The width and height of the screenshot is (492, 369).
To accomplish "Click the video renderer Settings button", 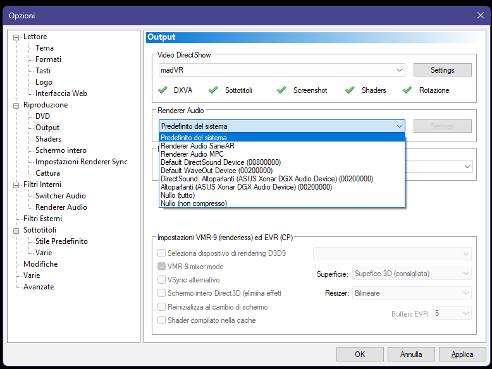I will (443, 70).
